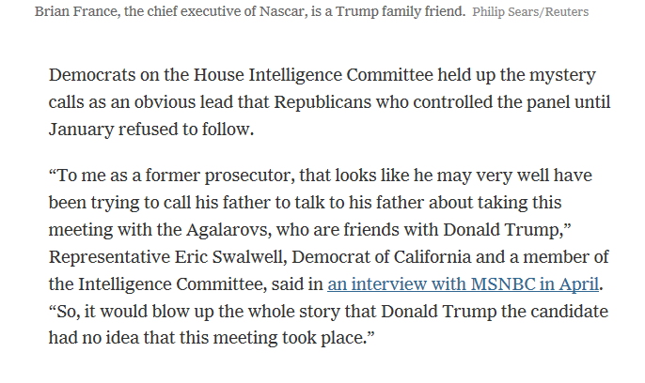This screenshot has width=645, height=383.
Task: Open the interview with MSNBC in April link
Action: click(463, 284)
